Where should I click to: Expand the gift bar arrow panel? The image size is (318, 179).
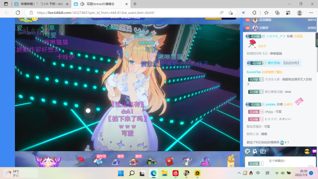pos(219,162)
